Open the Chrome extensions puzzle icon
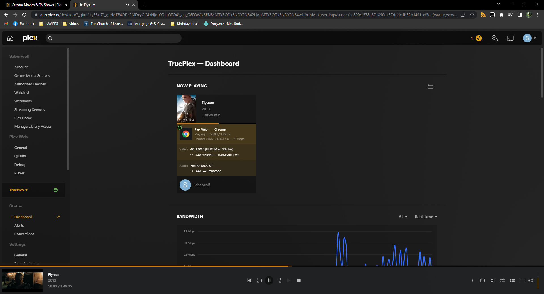Image resolution: width=544 pixels, height=294 pixels. click(x=501, y=15)
